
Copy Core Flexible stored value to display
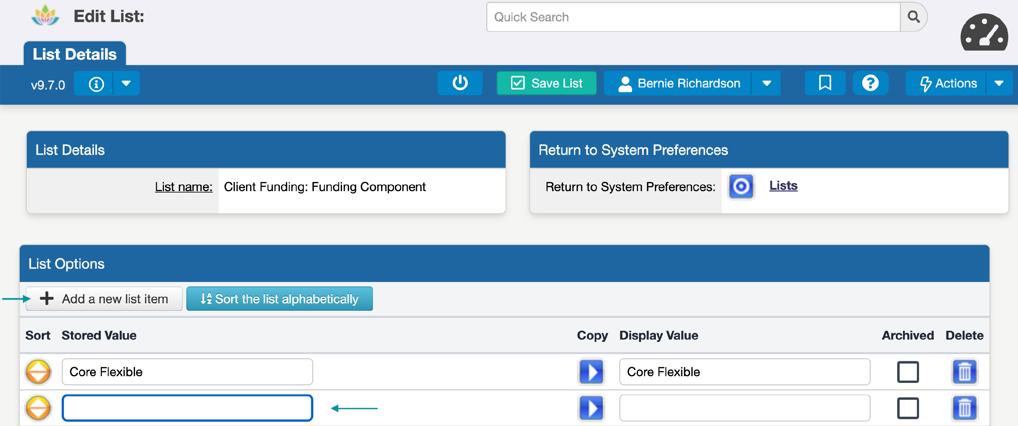(x=591, y=371)
